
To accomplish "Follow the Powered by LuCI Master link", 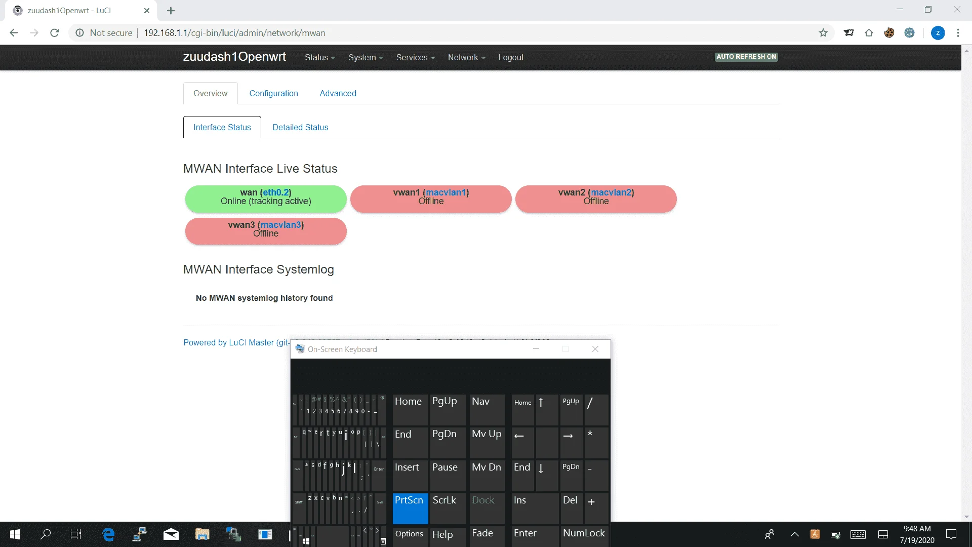I will 236,343.
